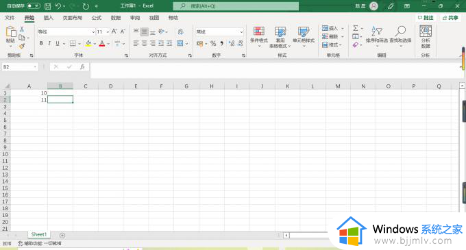Open the Insert ribbon tab

(x=49, y=18)
